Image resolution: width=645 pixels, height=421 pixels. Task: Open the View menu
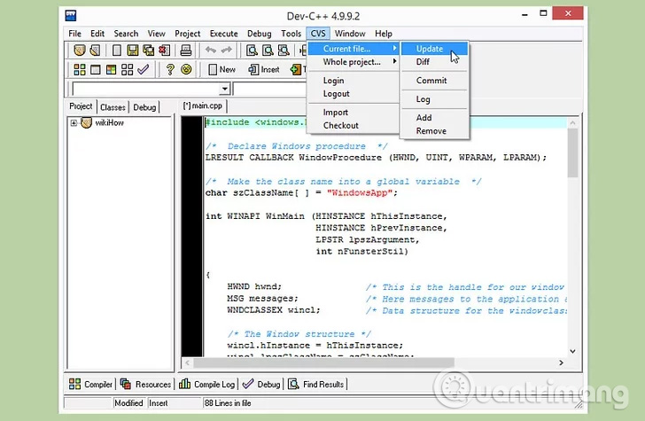156,34
